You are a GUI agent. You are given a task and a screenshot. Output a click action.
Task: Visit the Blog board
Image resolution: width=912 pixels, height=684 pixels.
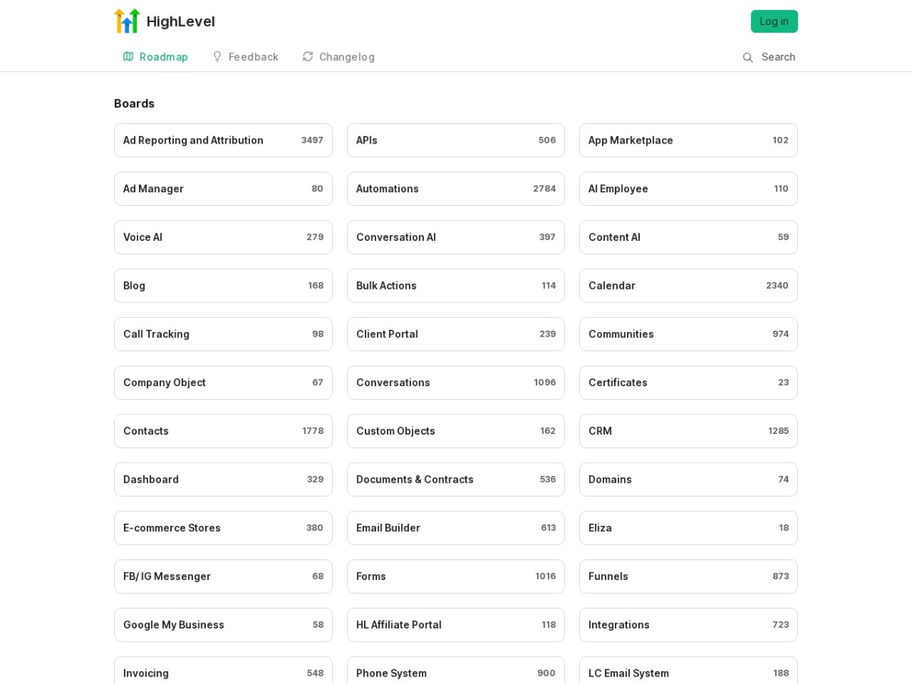pos(223,286)
